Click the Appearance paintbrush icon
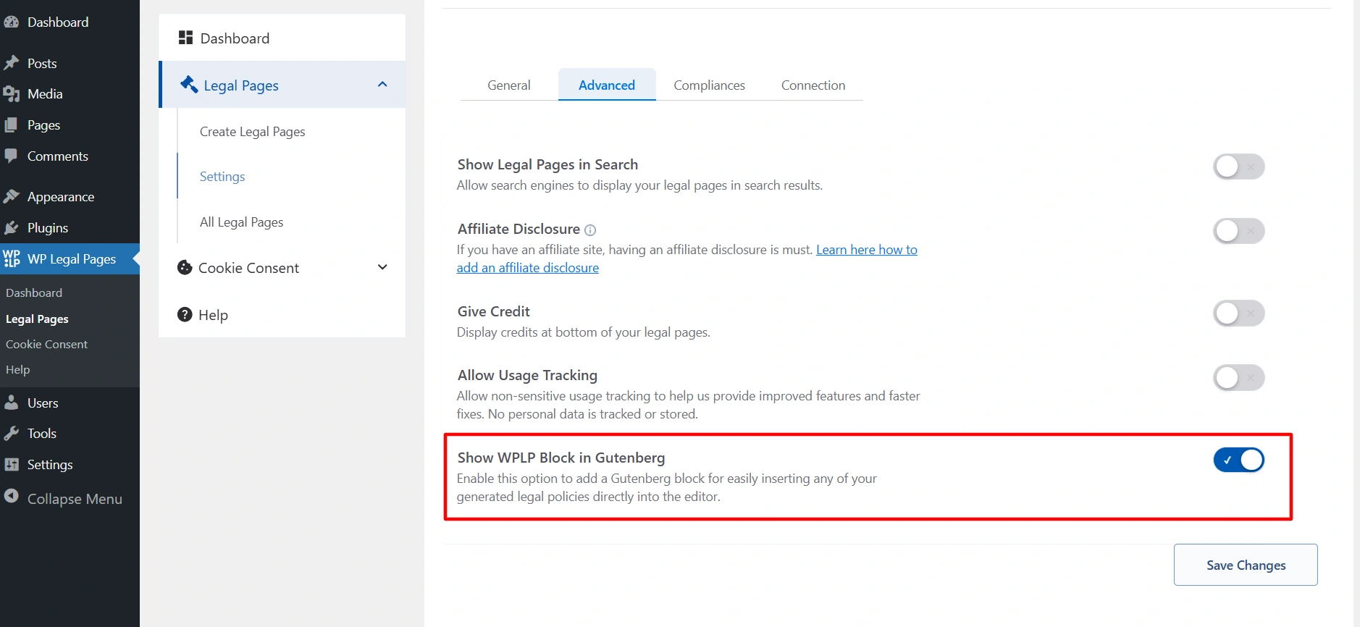Viewport: 1360px width, 627px height. 11,197
